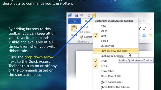Click the Word application icon in title bar
This screenshot has width=161, height=90.
coord(70,15)
